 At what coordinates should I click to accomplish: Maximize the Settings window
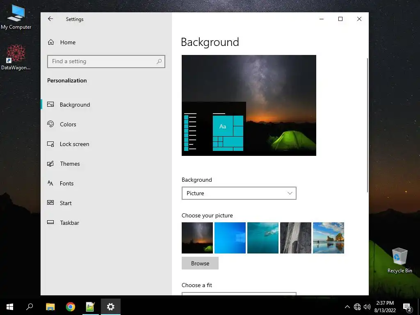tap(340, 19)
